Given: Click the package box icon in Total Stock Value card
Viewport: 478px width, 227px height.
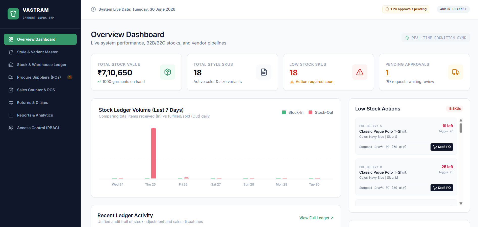Looking at the screenshot, I should tap(168, 72).
